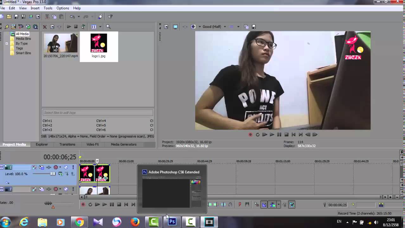Open the Options menu
Image resolution: width=405 pixels, height=228 pixels.
tap(63, 8)
